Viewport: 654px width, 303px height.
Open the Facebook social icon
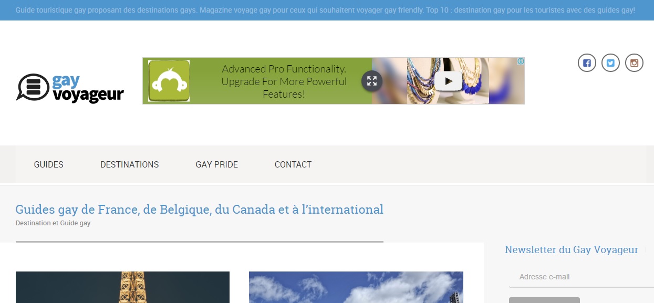587,63
